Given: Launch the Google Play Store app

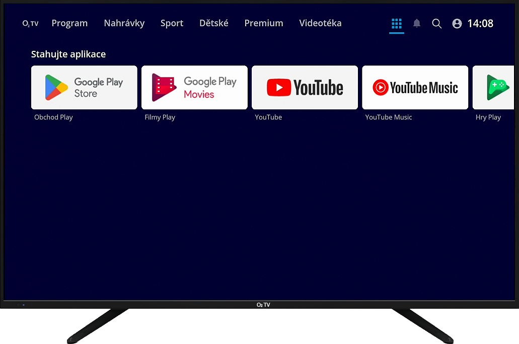Looking at the screenshot, I should coord(84,87).
